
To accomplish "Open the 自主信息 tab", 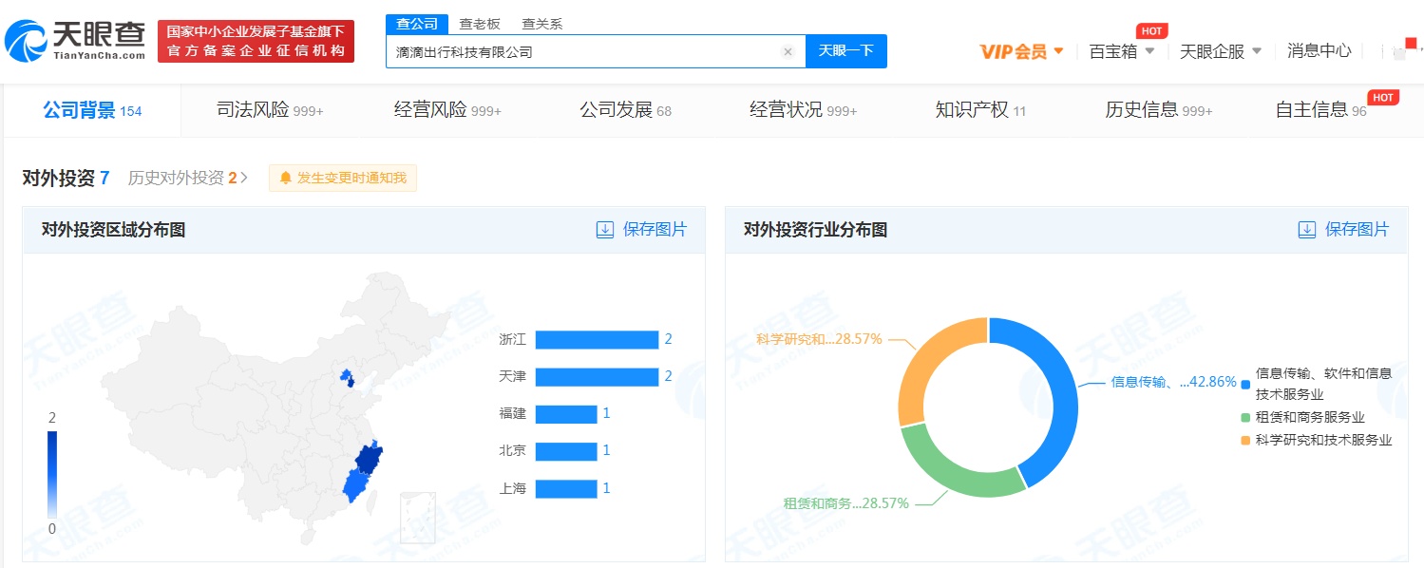I will click(x=1320, y=110).
